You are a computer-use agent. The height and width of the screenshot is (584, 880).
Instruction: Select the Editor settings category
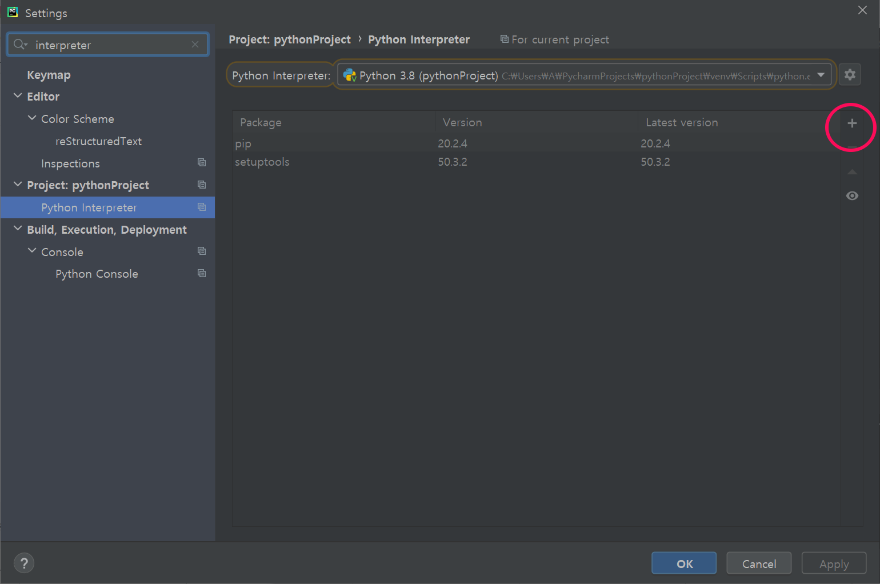(x=43, y=97)
